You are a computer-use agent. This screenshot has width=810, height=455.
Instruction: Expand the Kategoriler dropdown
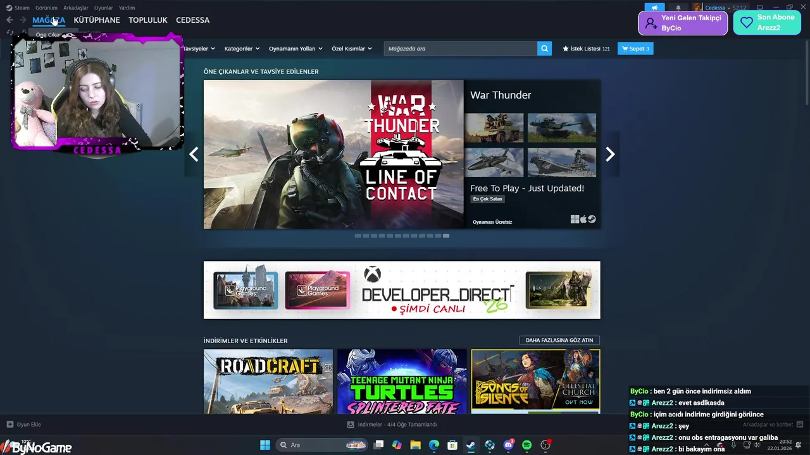pyautogui.click(x=242, y=49)
